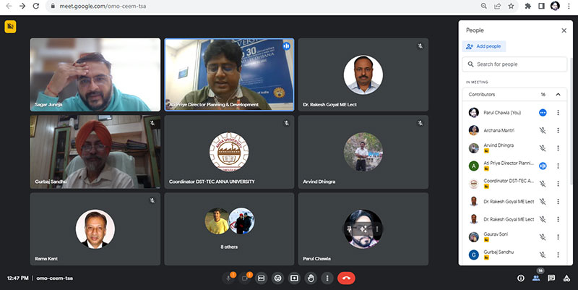Open the three-dot more options in the call bar
This screenshot has width=578, height=290.
[x=327, y=277]
